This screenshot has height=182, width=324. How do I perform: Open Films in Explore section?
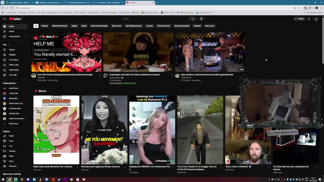point(15,141)
